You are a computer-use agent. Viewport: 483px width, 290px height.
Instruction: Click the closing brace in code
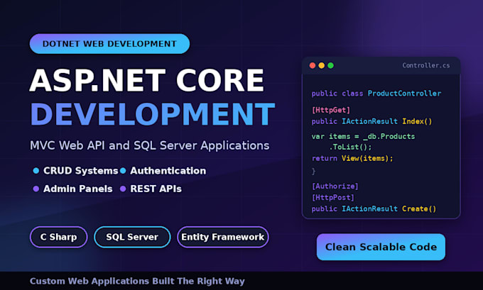tap(313, 172)
